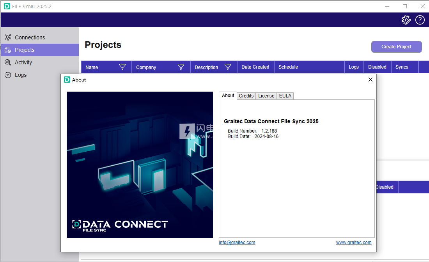Click the Logs column header in table

point(354,67)
